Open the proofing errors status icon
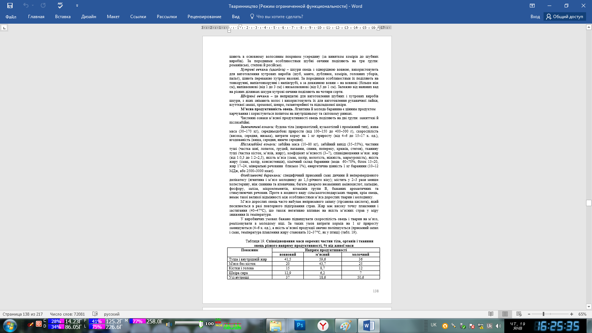Screen dimensions: 592x333 coord(95,314)
